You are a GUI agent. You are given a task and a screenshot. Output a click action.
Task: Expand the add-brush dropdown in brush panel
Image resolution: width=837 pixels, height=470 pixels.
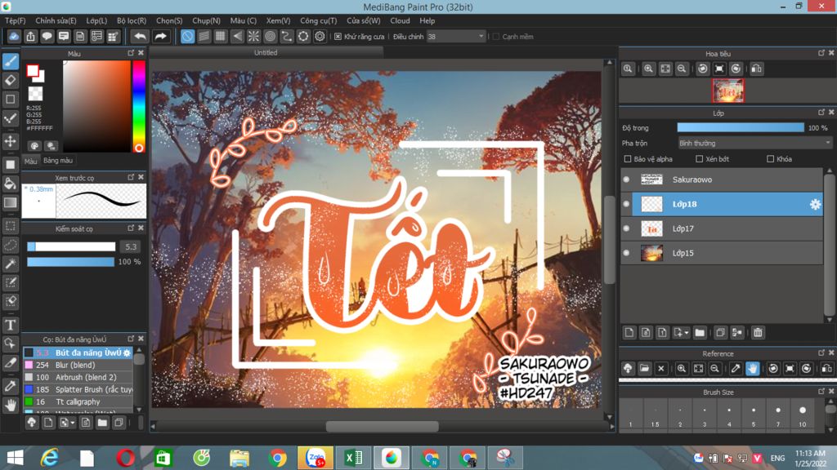click(x=73, y=423)
